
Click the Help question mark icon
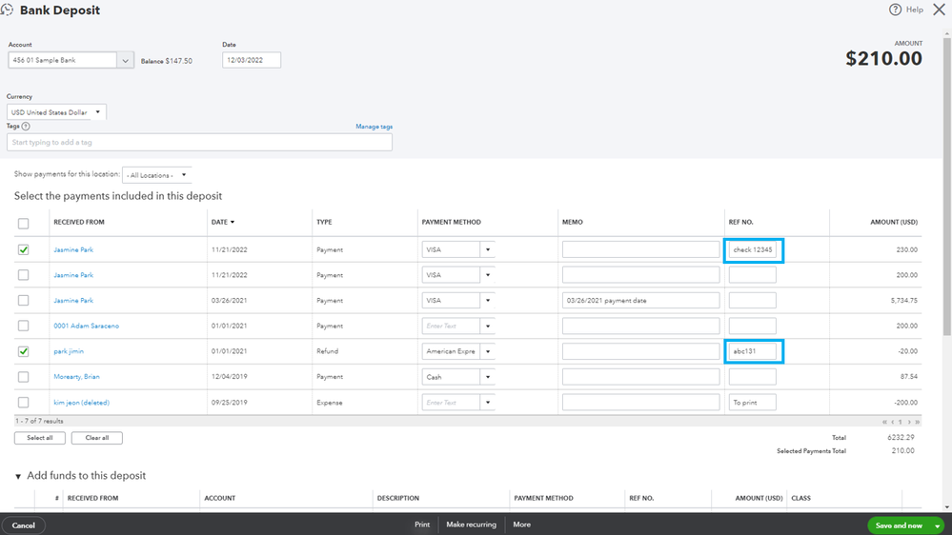895,10
